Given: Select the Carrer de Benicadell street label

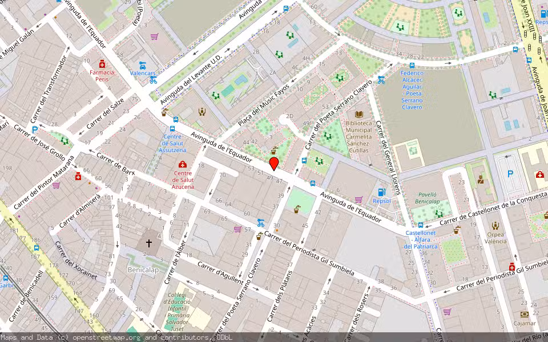Looking at the screenshot, I should pos(26,296).
